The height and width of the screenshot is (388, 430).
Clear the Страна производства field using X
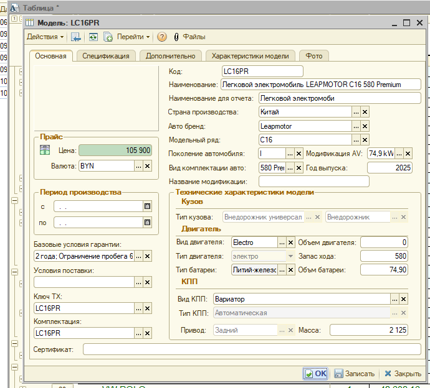[365, 112]
